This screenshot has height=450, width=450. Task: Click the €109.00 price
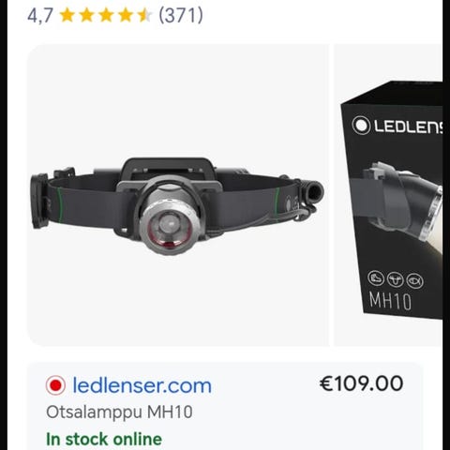[361, 383]
